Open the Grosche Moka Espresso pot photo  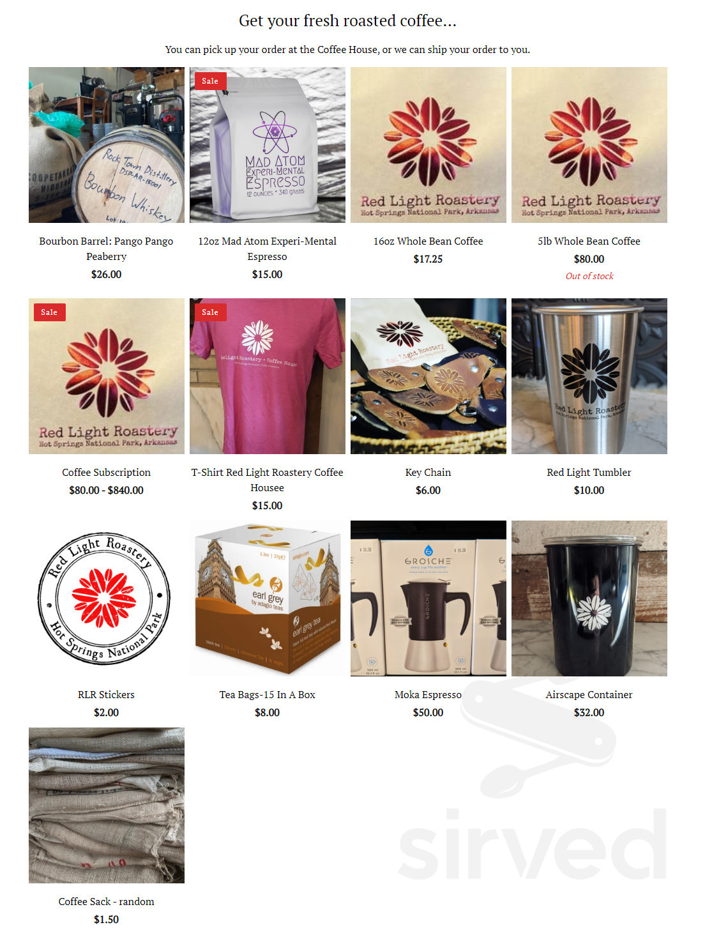click(x=428, y=598)
